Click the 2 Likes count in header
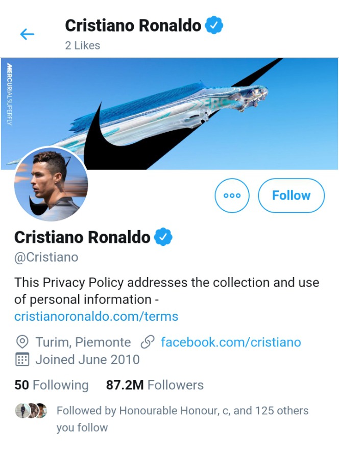The height and width of the screenshot is (452, 339). point(82,45)
